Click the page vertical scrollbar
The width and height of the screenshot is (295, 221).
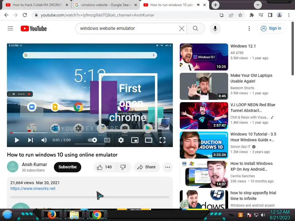pos(293,48)
